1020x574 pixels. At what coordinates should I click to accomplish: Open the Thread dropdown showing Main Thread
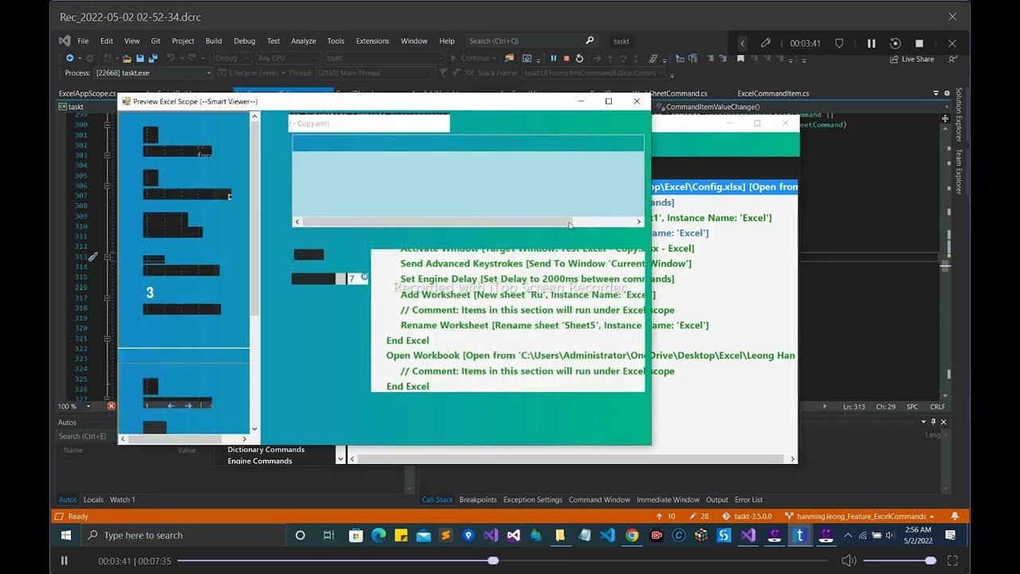click(x=376, y=73)
